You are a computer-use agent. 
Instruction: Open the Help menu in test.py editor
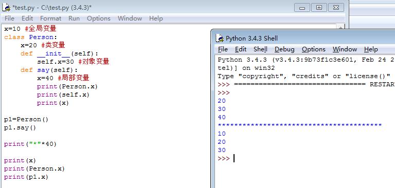pyautogui.click(x=156, y=18)
